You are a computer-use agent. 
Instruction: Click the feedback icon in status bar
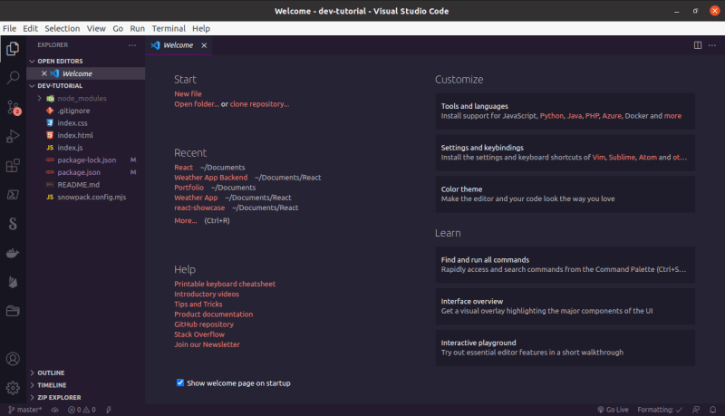696,410
